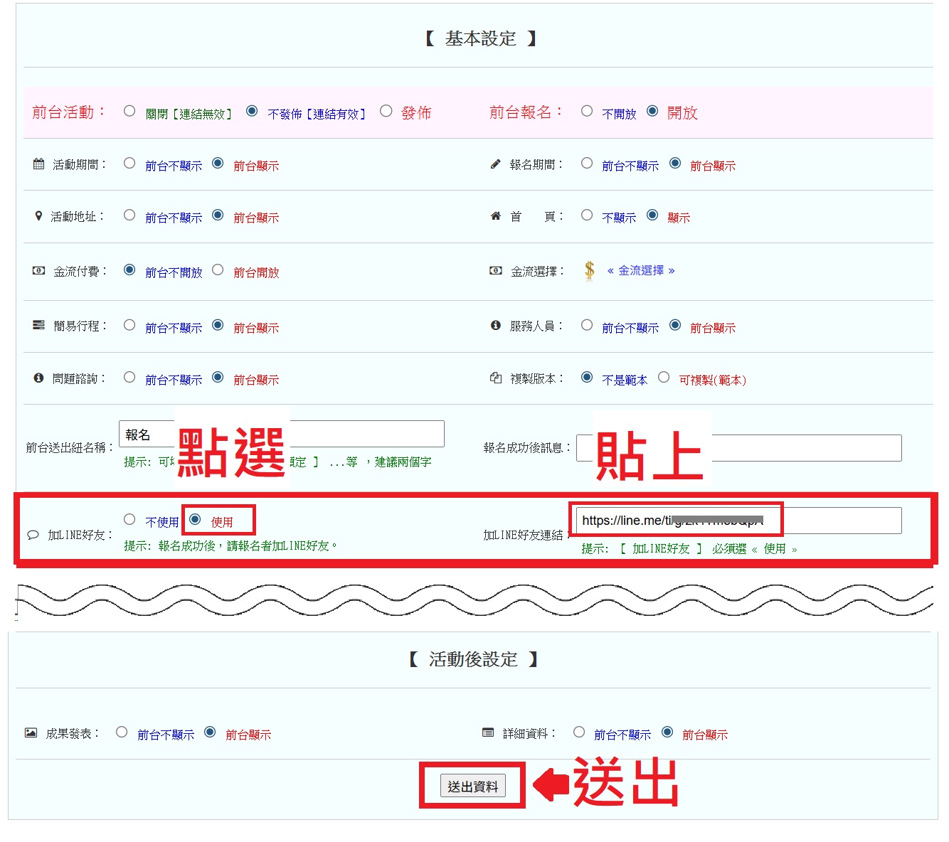
Task: Open the « 金流選擇 » link
Action: (640, 271)
